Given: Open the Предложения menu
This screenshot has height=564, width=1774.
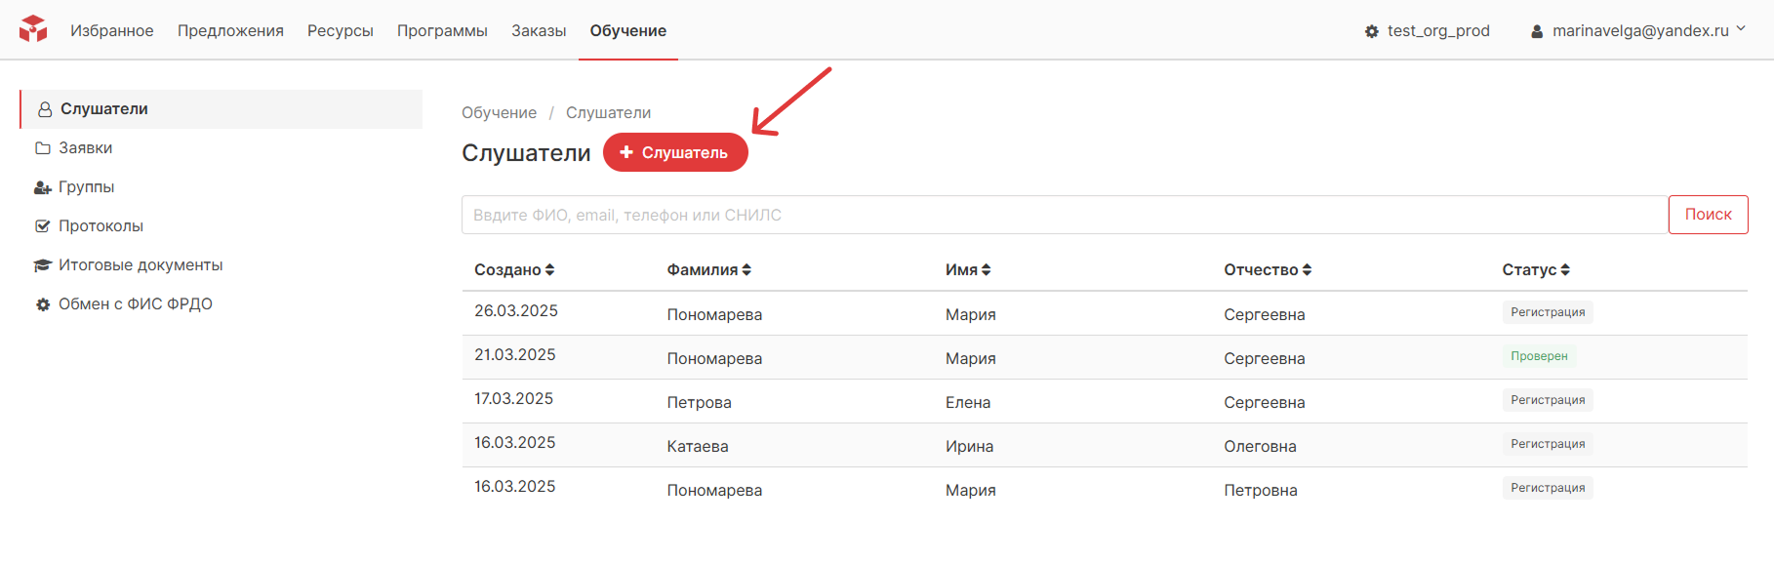Looking at the screenshot, I should point(230,30).
